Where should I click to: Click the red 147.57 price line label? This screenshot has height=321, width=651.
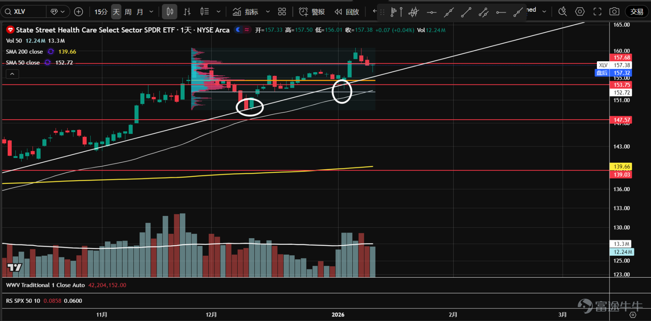(x=621, y=120)
